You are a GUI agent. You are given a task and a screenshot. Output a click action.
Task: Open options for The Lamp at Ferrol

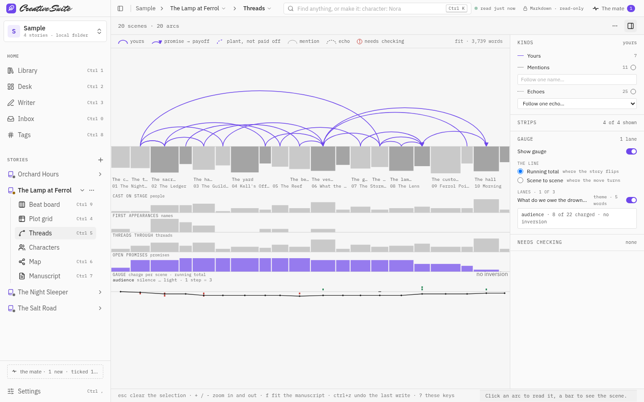92,190
